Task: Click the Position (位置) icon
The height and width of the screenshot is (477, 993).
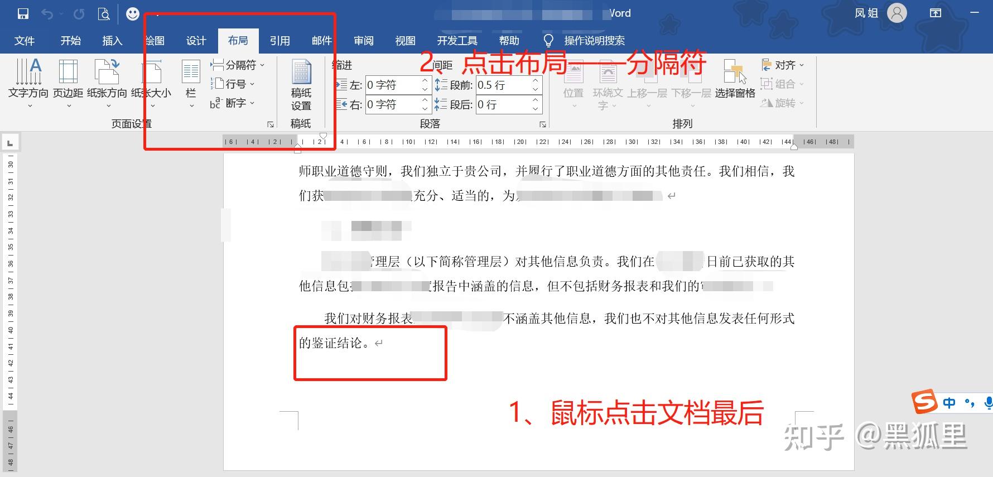Action: (573, 84)
